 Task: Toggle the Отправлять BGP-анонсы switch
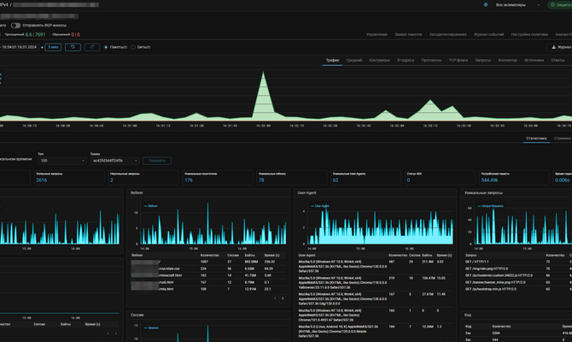[16, 25]
